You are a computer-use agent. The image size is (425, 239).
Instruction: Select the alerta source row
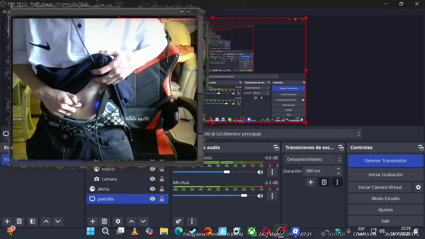(127, 189)
